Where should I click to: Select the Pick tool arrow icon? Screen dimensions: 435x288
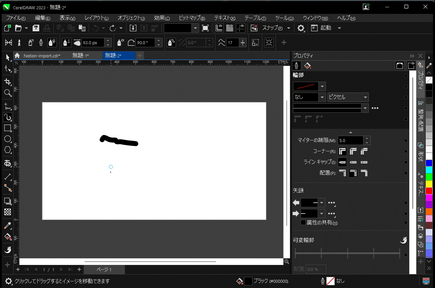tap(8, 58)
